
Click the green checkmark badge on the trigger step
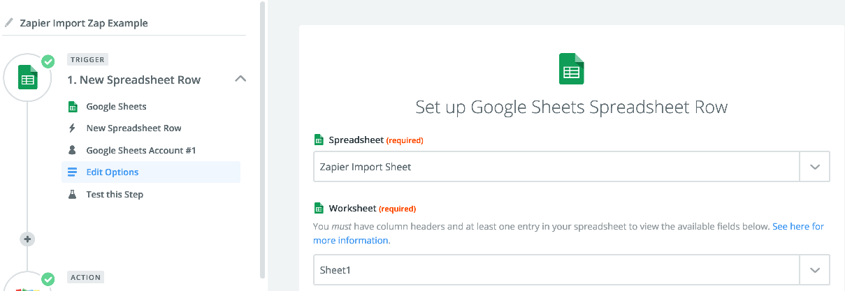(48, 61)
